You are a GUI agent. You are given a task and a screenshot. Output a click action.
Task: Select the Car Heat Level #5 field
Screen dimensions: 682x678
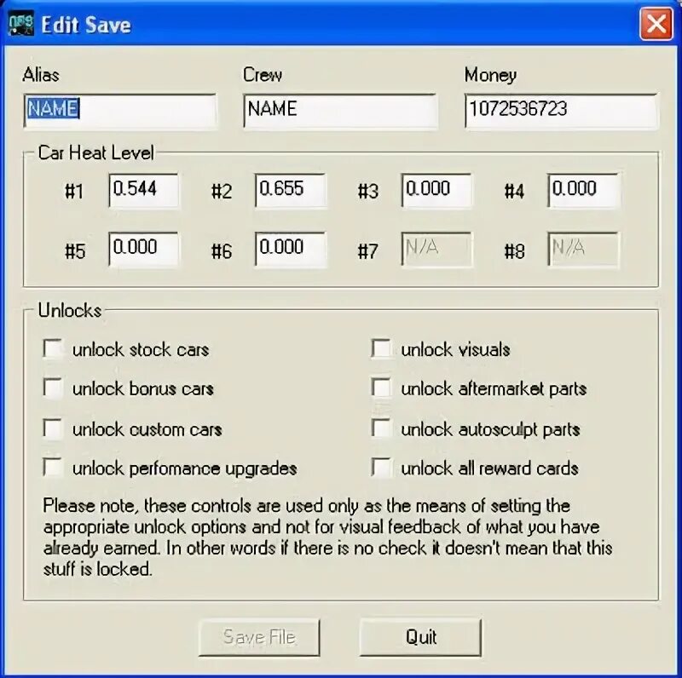tap(143, 249)
